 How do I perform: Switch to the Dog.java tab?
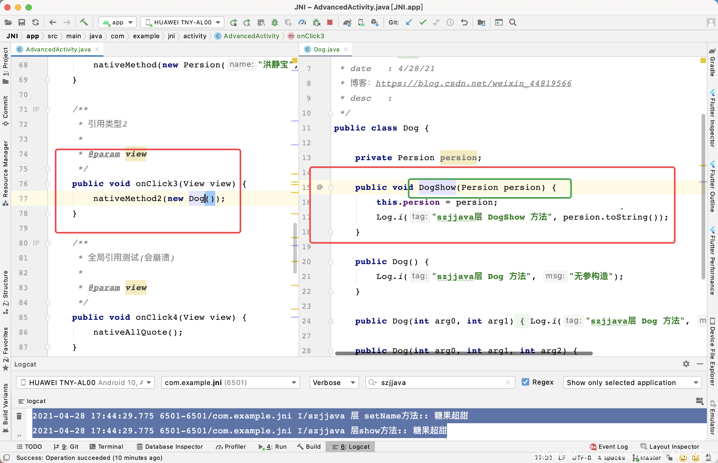[325, 49]
